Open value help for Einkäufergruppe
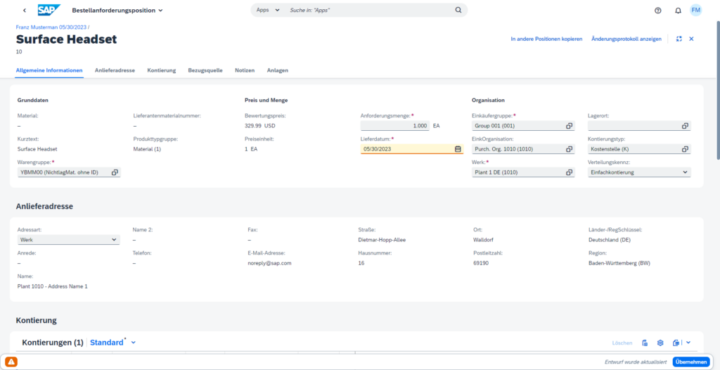 click(x=569, y=125)
